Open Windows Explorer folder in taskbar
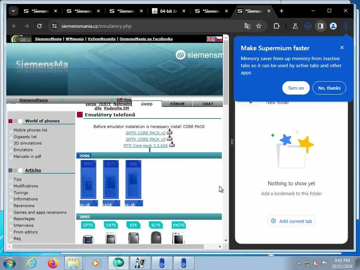Image resolution: width=360 pixels, height=270 pixels. click(73, 263)
